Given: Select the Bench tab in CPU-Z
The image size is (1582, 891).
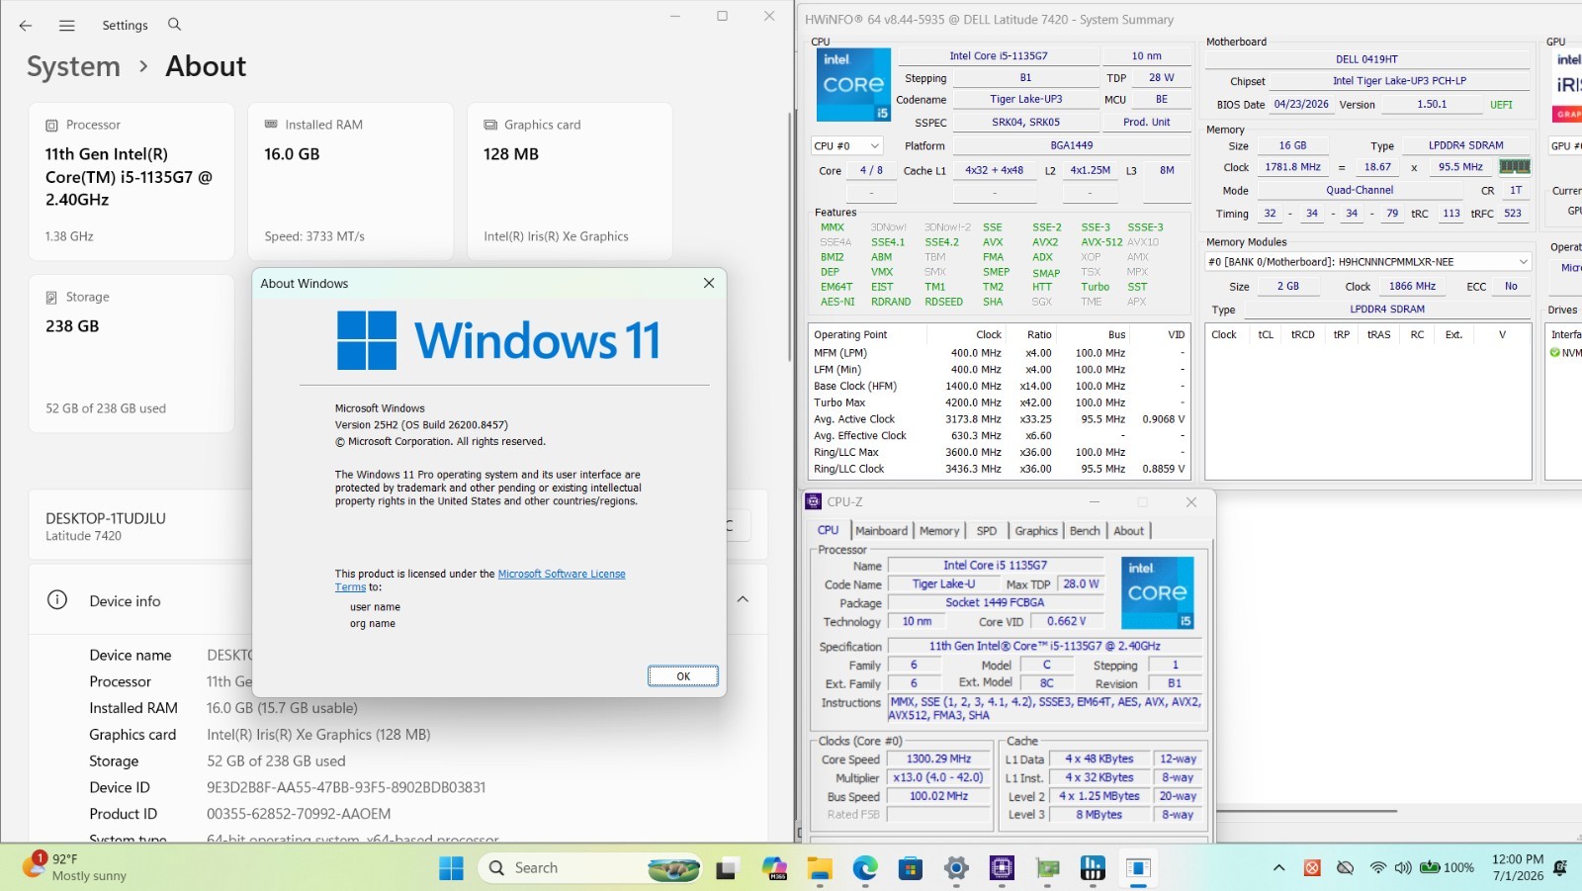Looking at the screenshot, I should pos(1085,531).
